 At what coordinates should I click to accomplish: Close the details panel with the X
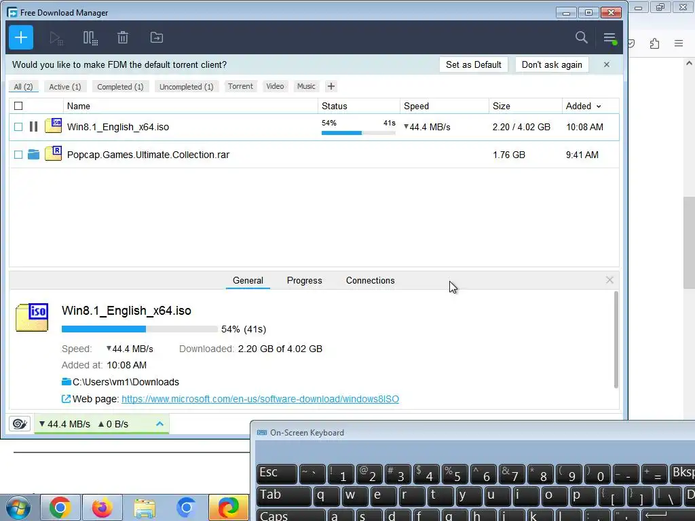(609, 280)
